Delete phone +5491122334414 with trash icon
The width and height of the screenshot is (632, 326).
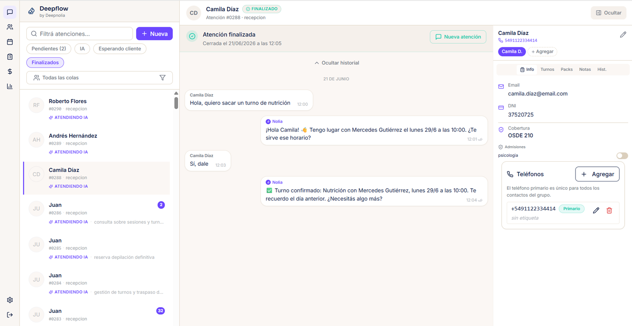coord(609,211)
